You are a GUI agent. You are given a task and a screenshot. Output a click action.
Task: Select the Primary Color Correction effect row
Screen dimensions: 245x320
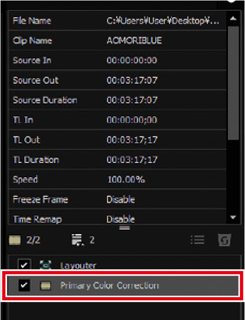122,285
